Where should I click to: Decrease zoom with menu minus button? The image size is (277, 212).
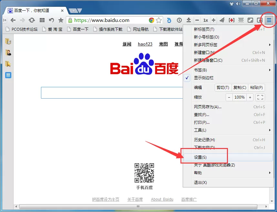pos(229,97)
